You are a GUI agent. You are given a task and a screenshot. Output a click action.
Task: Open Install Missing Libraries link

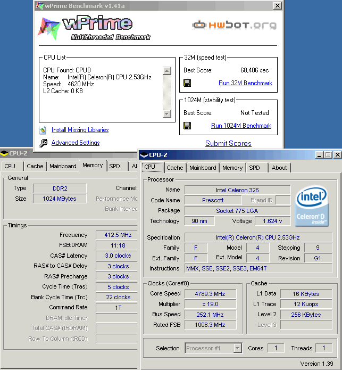(80, 130)
